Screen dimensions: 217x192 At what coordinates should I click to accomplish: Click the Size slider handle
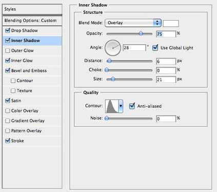tap(113, 79)
